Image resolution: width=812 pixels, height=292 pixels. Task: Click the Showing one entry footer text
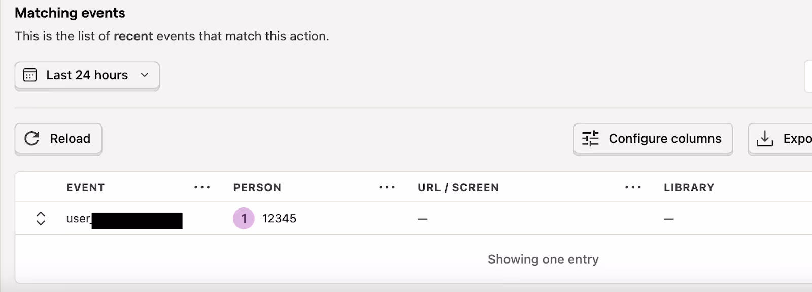point(543,259)
